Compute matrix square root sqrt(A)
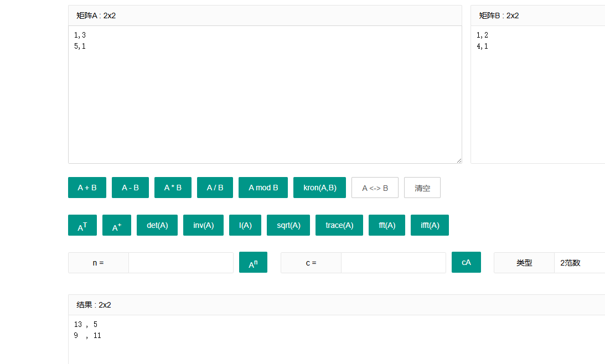 coord(288,225)
